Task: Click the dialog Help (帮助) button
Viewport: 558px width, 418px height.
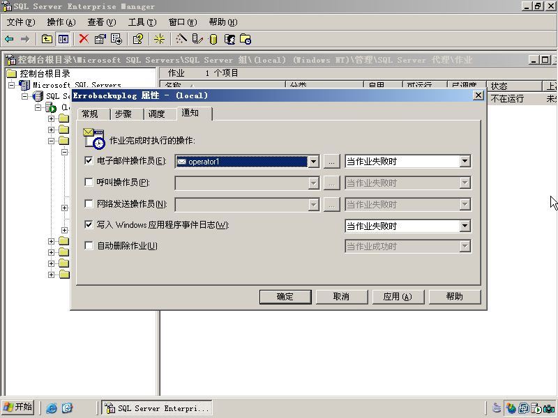Action: [455, 297]
